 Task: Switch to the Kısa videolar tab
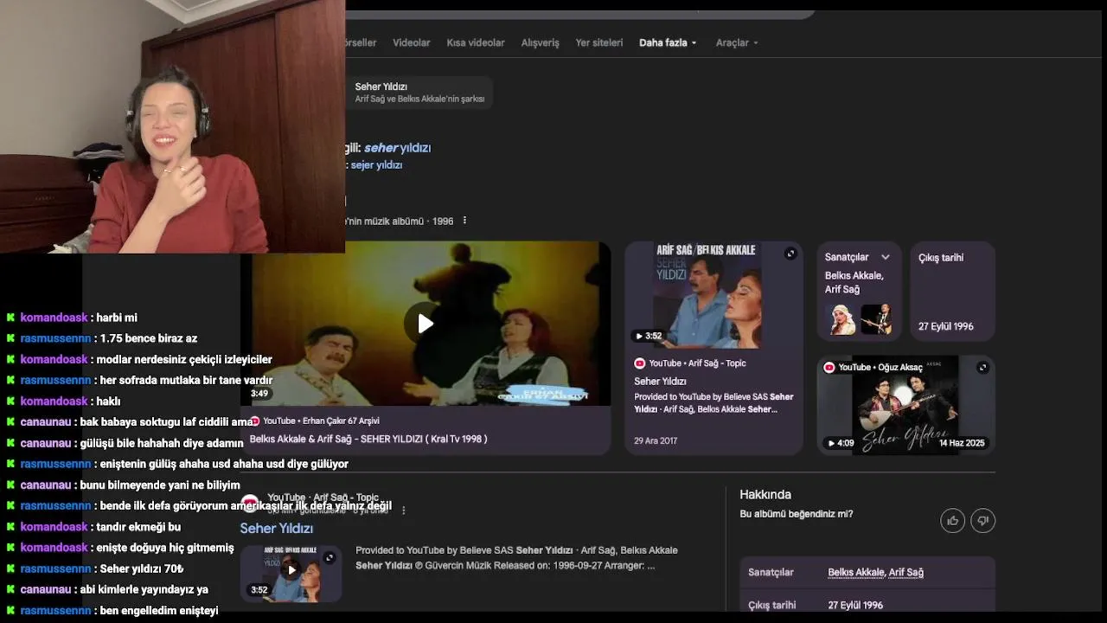(476, 42)
